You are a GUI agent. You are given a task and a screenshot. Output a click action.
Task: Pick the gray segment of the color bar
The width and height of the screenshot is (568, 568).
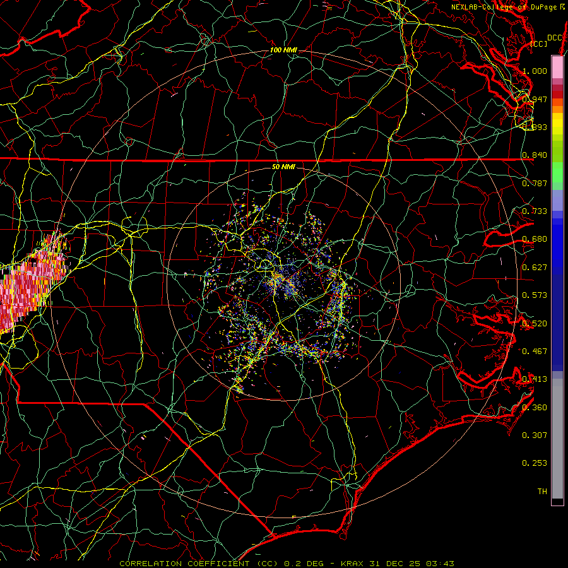point(557,439)
